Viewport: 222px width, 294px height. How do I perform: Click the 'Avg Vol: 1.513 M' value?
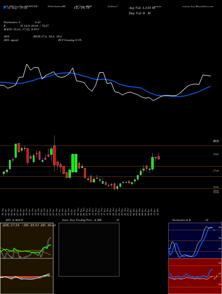click(x=142, y=8)
